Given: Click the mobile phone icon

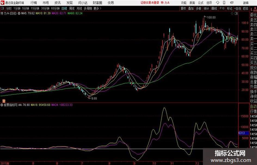Looking at the screenshot, I should coord(224,3).
